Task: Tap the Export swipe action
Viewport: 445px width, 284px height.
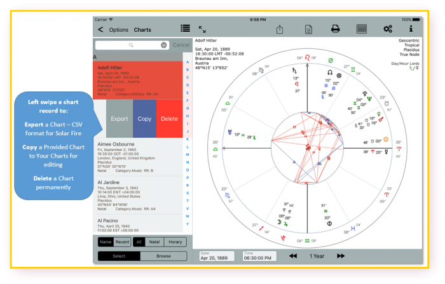Action: (x=120, y=119)
